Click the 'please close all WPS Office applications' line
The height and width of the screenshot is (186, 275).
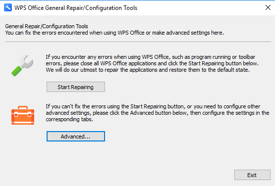(x=152, y=63)
